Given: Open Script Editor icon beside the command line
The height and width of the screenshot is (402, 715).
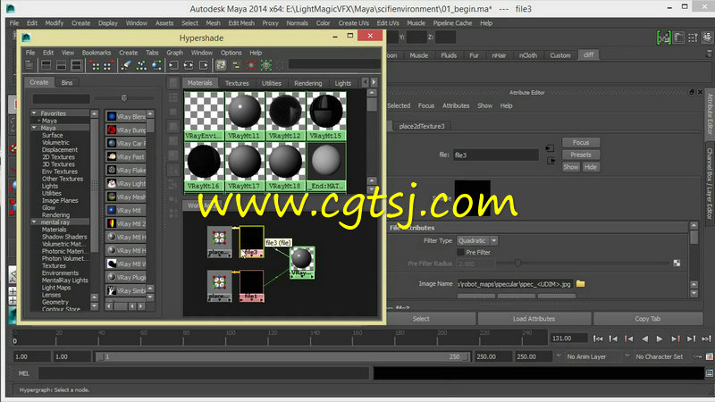Looking at the screenshot, I should tap(710, 373).
